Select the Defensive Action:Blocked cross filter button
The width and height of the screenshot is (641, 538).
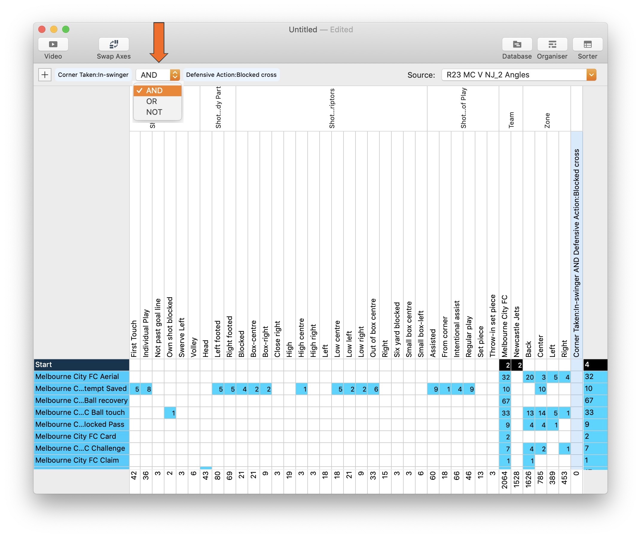point(231,74)
